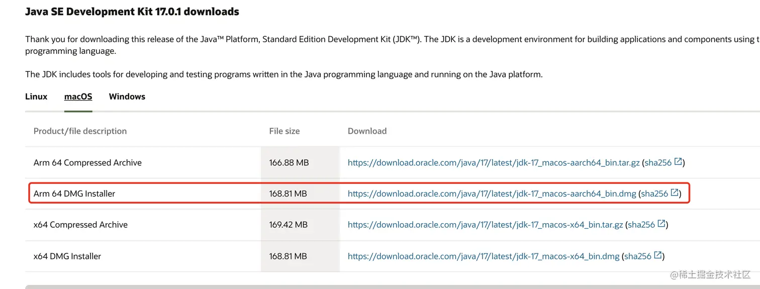Click the "Product/file description" column header

point(80,131)
